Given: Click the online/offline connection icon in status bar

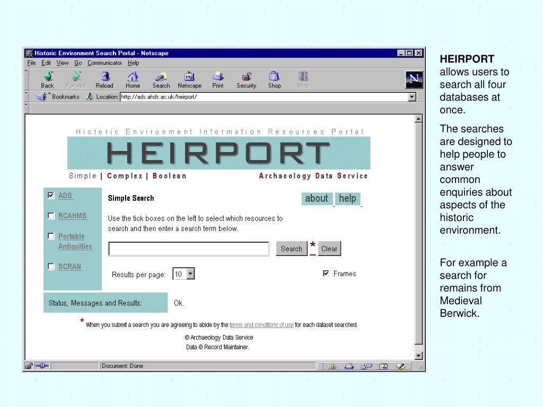Looking at the screenshot, I should (42, 366).
